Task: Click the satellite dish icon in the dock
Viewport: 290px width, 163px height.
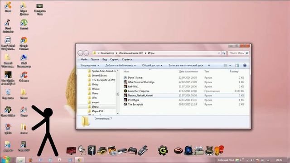Action: click(82, 150)
